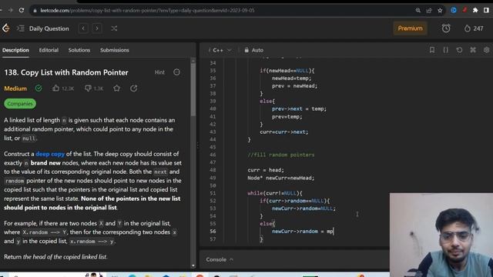The image size is (493, 277).
Task: Click the '//fill random pointers' comment
Action: tap(280, 155)
